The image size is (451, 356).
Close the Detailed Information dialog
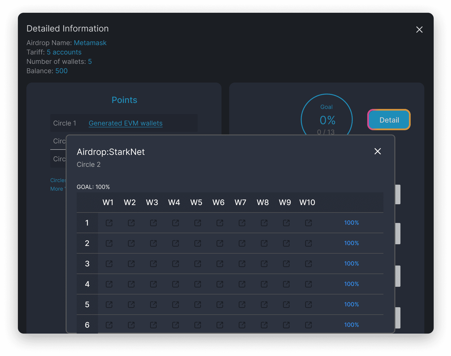click(x=419, y=30)
